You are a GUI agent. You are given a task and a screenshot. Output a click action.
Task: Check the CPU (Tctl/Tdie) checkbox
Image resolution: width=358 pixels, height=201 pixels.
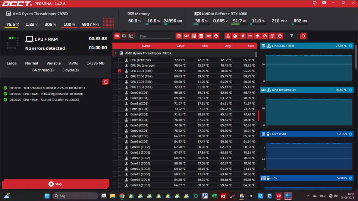pyautogui.click(x=120, y=60)
